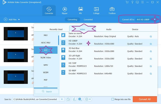Click the HD 1080P format icon

click(x=63, y=42)
